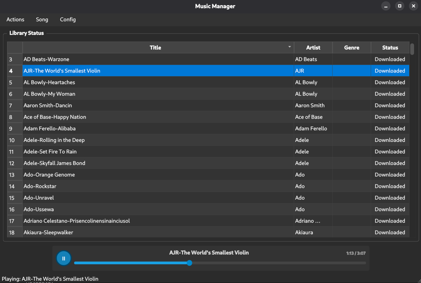Viewport: 421px width, 283px height.
Task: Pause the currently playing song
Action: pyautogui.click(x=63, y=258)
